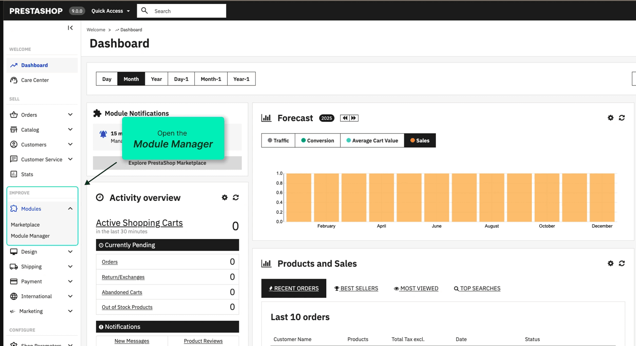The image size is (636, 346).
Task: Toggle the Traffic forecast series
Action: (x=278, y=140)
